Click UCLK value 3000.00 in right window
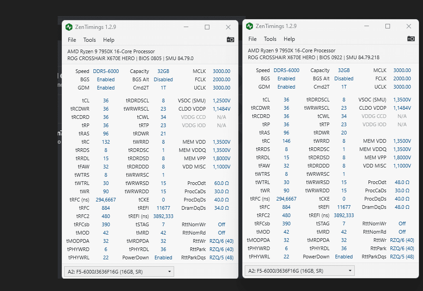423x291 pixels. pyautogui.click(x=402, y=87)
